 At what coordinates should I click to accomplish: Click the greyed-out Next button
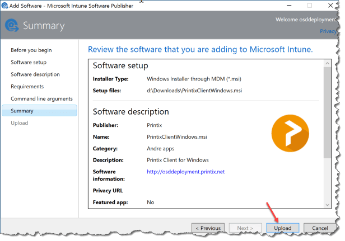click(x=245, y=228)
